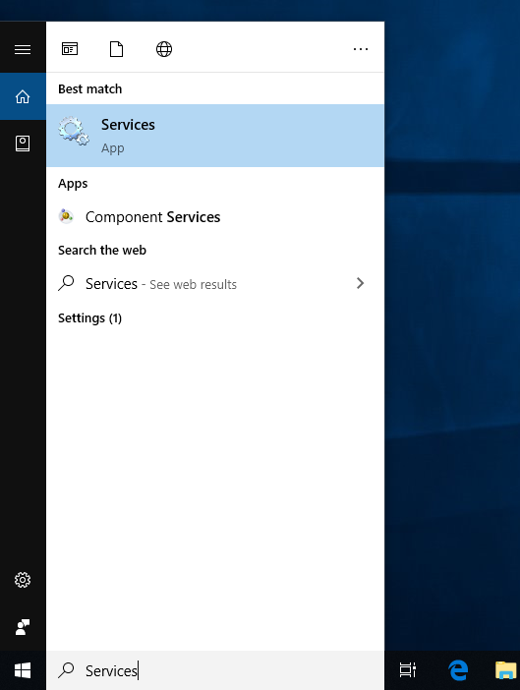
Task: Filter results by Apps icon
Action: point(70,49)
